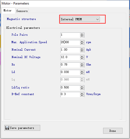Click the Nominal DC Voltage field
Screen dimensions: 130x139
(70, 57)
